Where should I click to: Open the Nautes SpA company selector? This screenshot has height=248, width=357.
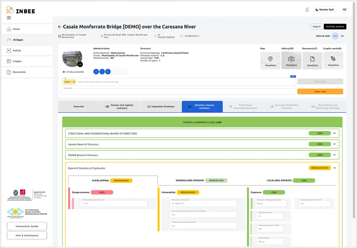(325, 10)
